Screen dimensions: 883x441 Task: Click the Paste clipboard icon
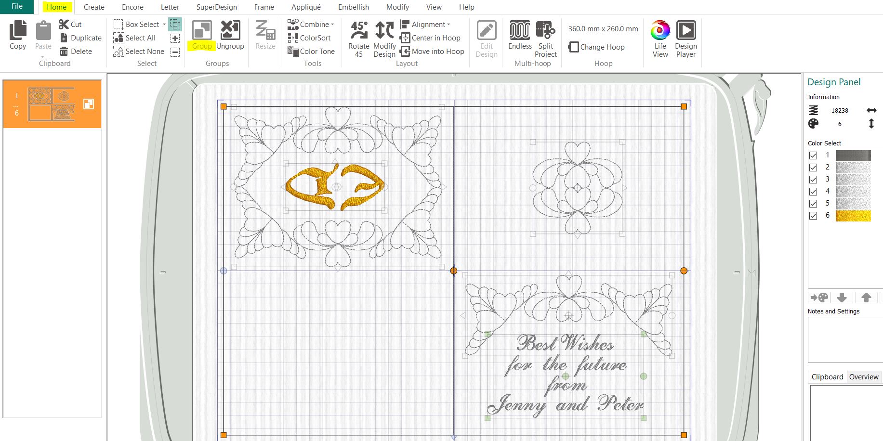(43, 30)
